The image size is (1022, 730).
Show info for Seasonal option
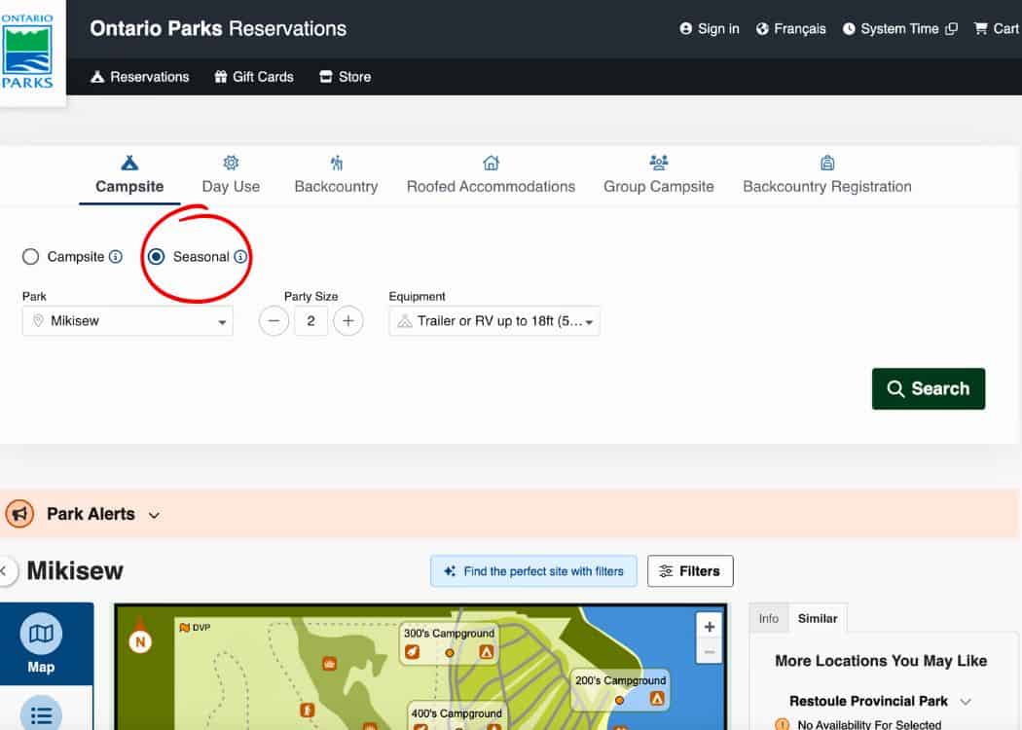pyautogui.click(x=240, y=257)
